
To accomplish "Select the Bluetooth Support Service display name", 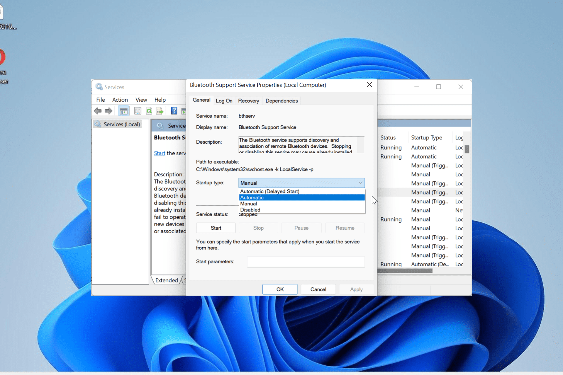I will click(267, 127).
